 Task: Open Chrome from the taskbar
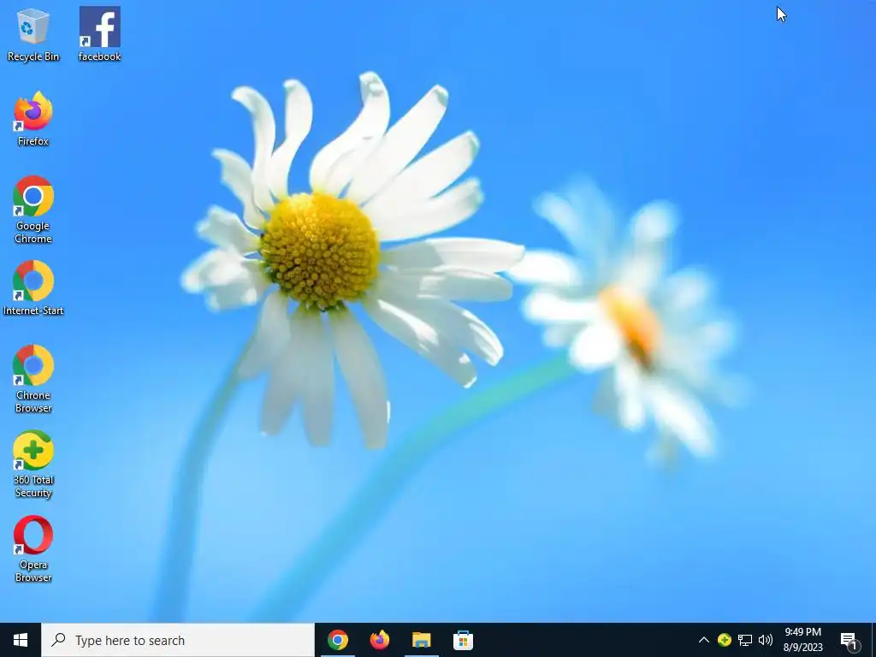(x=337, y=640)
